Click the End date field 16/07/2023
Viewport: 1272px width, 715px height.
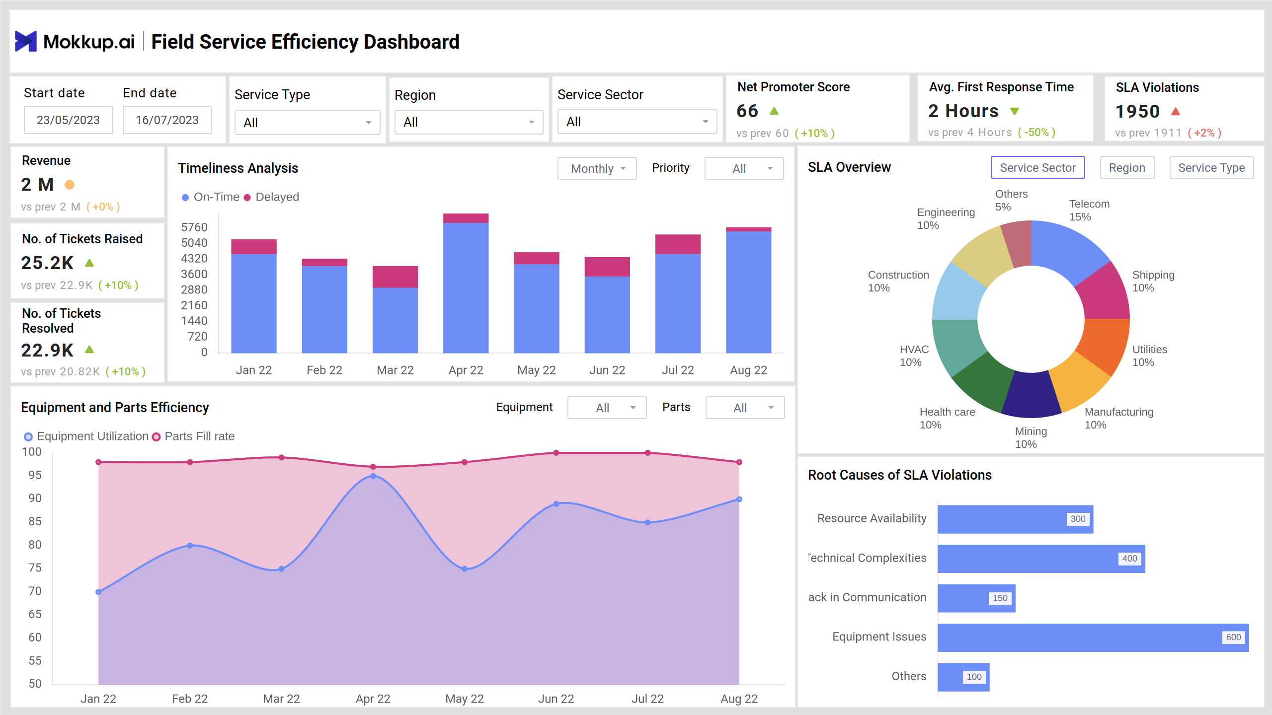tap(167, 120)
